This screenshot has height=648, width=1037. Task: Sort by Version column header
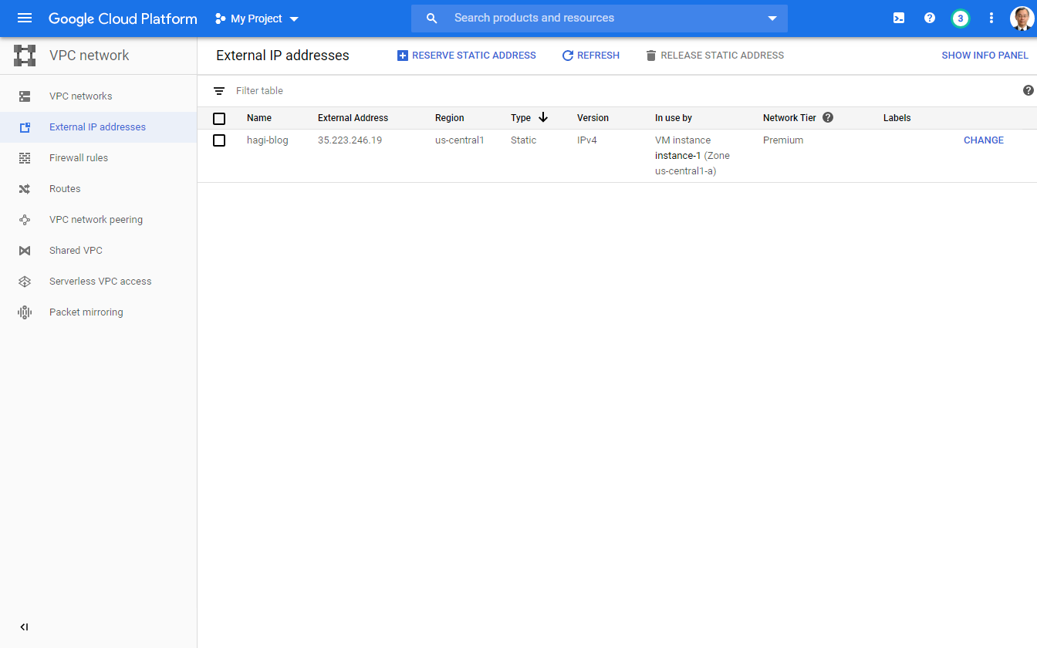[x=593, y=118]
